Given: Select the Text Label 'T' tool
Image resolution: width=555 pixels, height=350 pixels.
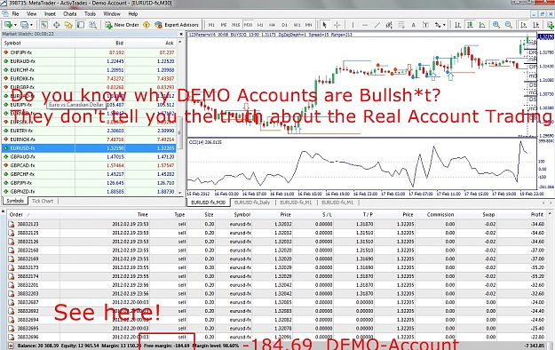Looking at the screenshot, I should pos(426,25).
